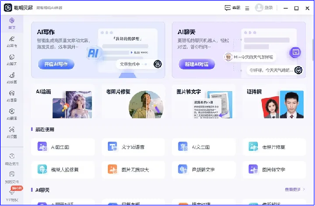Select the 音频转文字 label text

coord(203,170)
